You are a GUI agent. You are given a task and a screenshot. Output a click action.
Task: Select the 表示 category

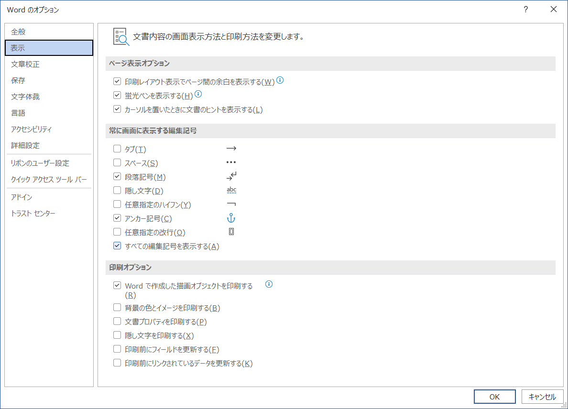[49, 48]
